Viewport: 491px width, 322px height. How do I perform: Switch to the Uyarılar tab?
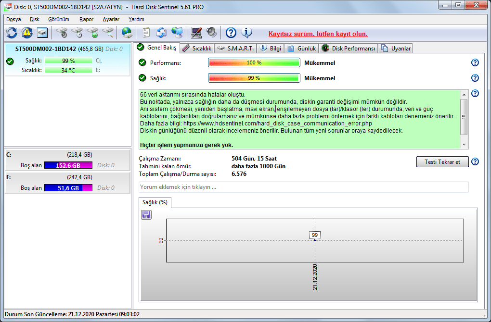point(396,49)
